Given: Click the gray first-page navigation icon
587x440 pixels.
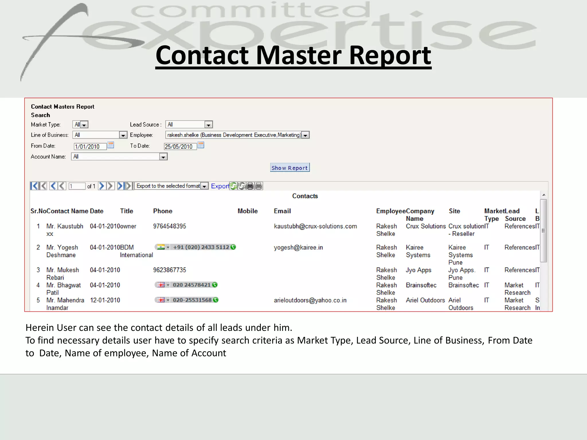Looking at the screenshot, I should pos(43,186).
